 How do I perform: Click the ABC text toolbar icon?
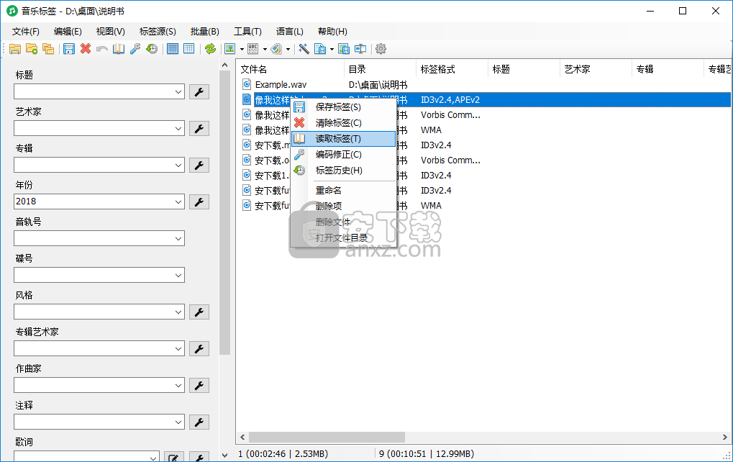(x=253, y=49)
